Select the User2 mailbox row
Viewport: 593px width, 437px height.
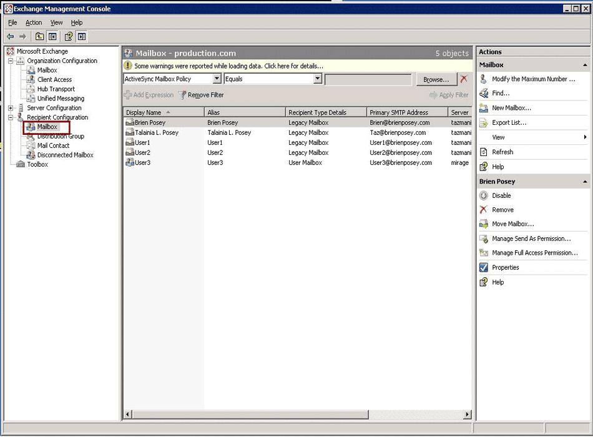(298, 153)
